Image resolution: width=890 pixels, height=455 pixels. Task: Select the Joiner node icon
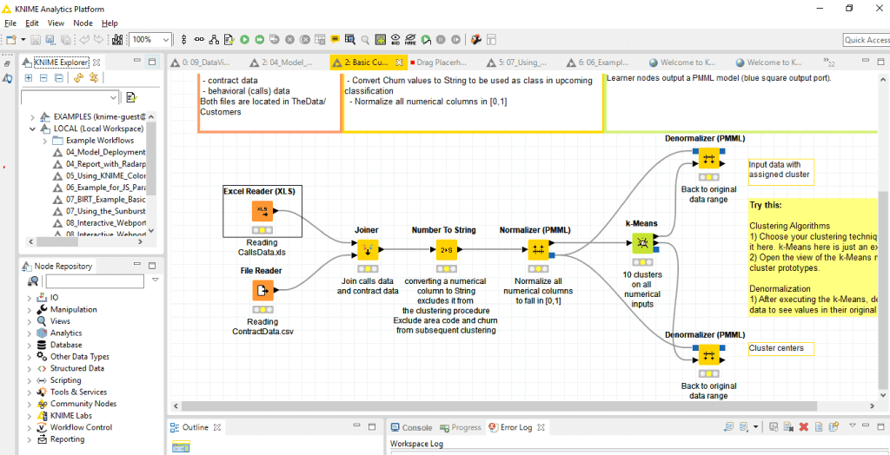367,249
